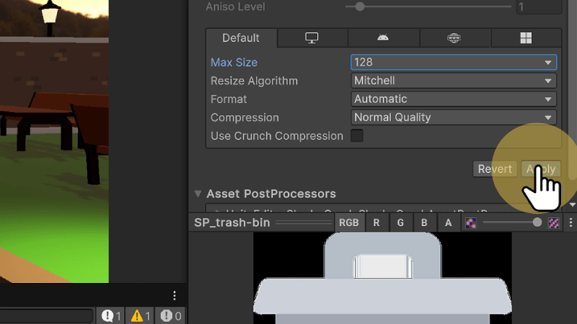Open the Android platform tab

[383, 38]
